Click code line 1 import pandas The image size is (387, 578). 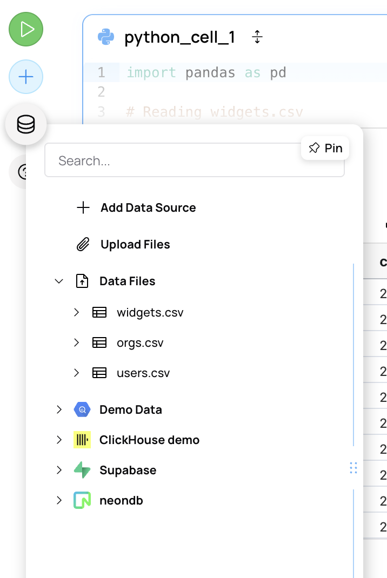coord(206,72)
